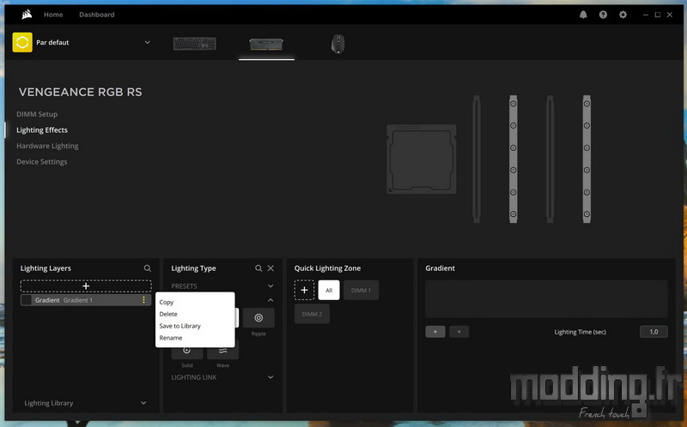The image size is (687, 427).
Task: Add a new quick lighting zone
Action: 305,290
